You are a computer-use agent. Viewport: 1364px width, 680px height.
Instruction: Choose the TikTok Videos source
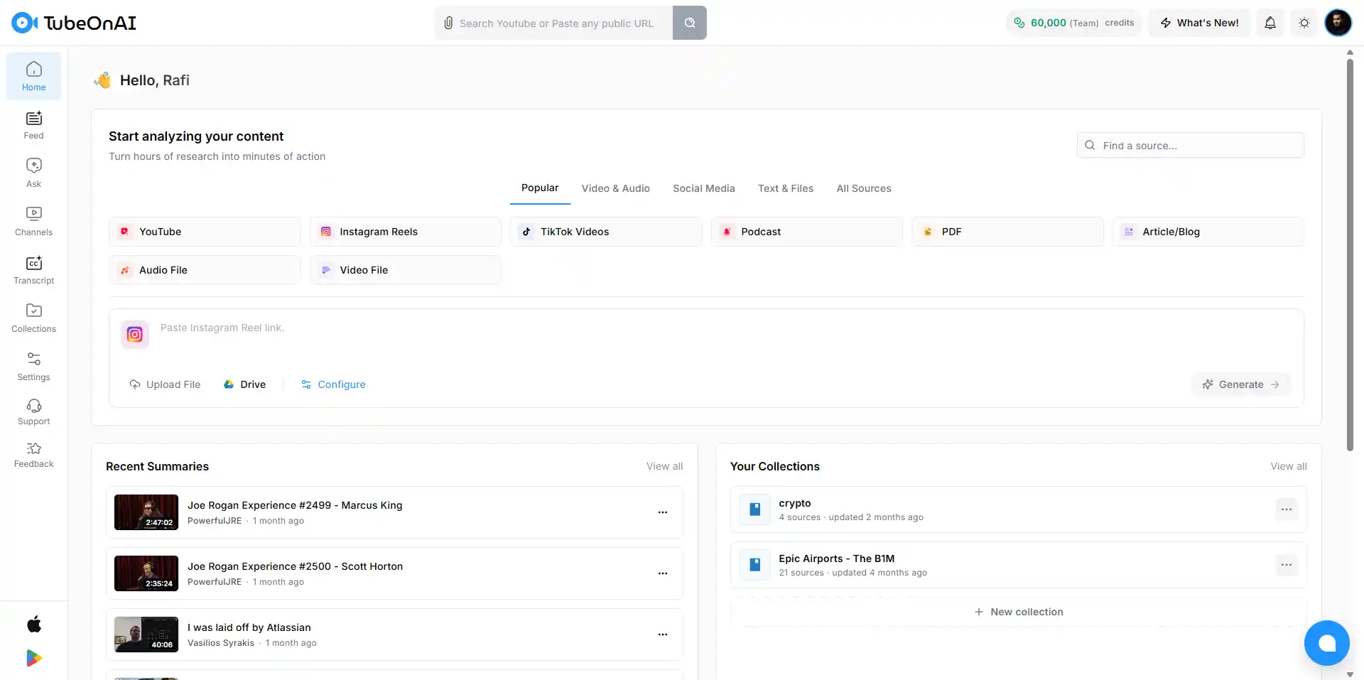[x=606, y=232]
